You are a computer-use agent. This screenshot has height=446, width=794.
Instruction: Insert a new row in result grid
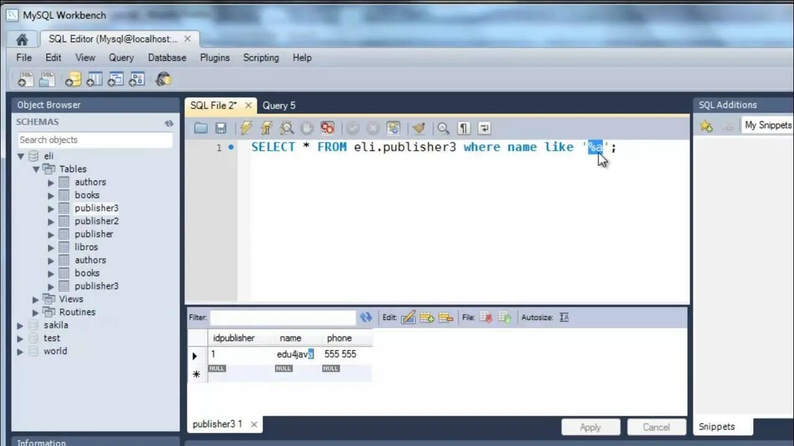(x=427, y=317)
